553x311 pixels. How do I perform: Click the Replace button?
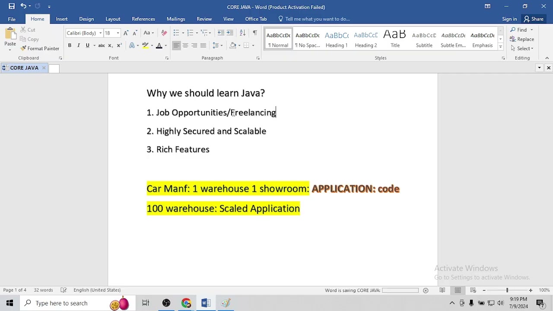click(522, 39)
